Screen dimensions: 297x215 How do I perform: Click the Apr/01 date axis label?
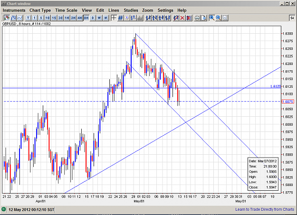pyautogui.click(x=40, y=201)
